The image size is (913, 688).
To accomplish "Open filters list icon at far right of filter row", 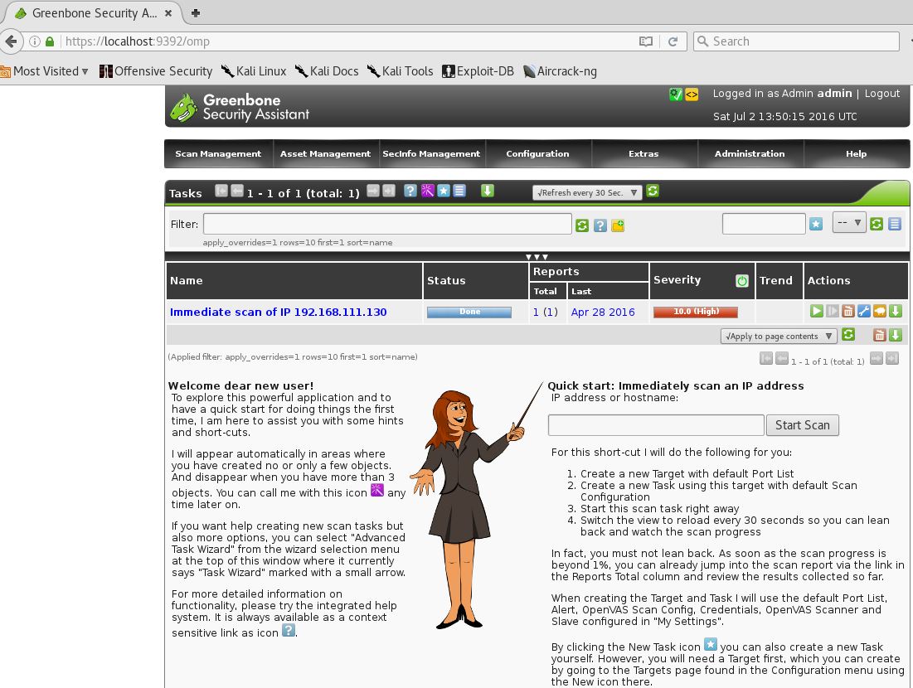I will coord(895,224).
